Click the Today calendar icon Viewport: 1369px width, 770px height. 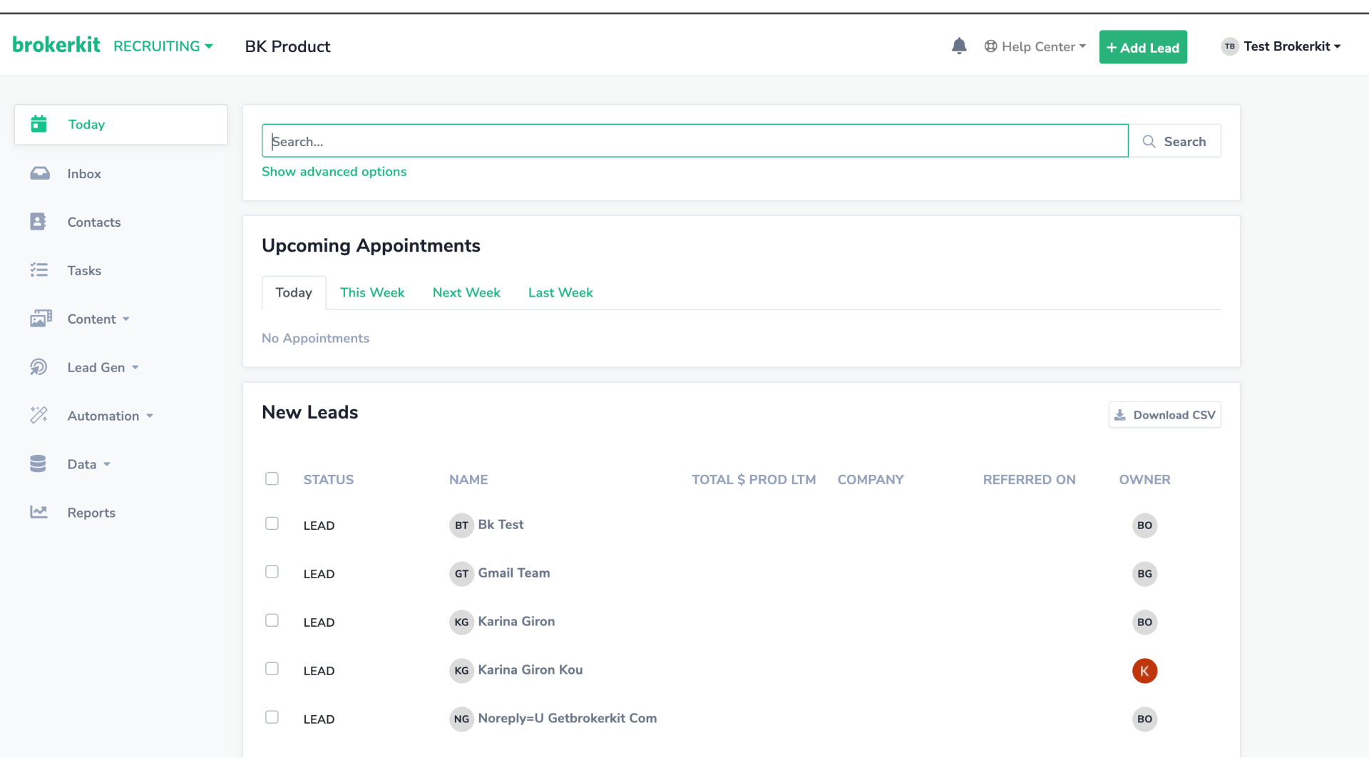39,124
